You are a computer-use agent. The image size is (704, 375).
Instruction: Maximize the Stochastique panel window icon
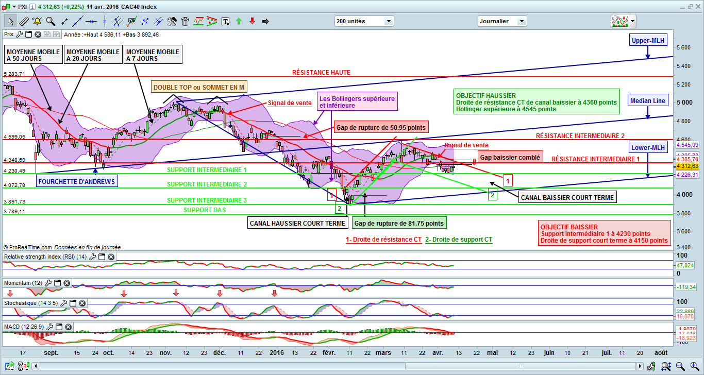[73, 303]
